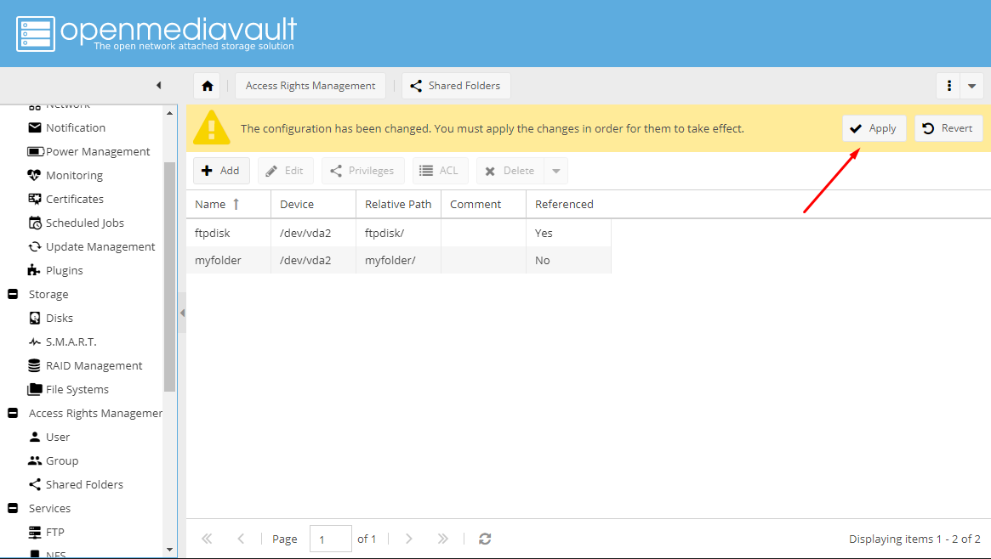Click the home icon in breadcrumb bar

pos(207,86)
